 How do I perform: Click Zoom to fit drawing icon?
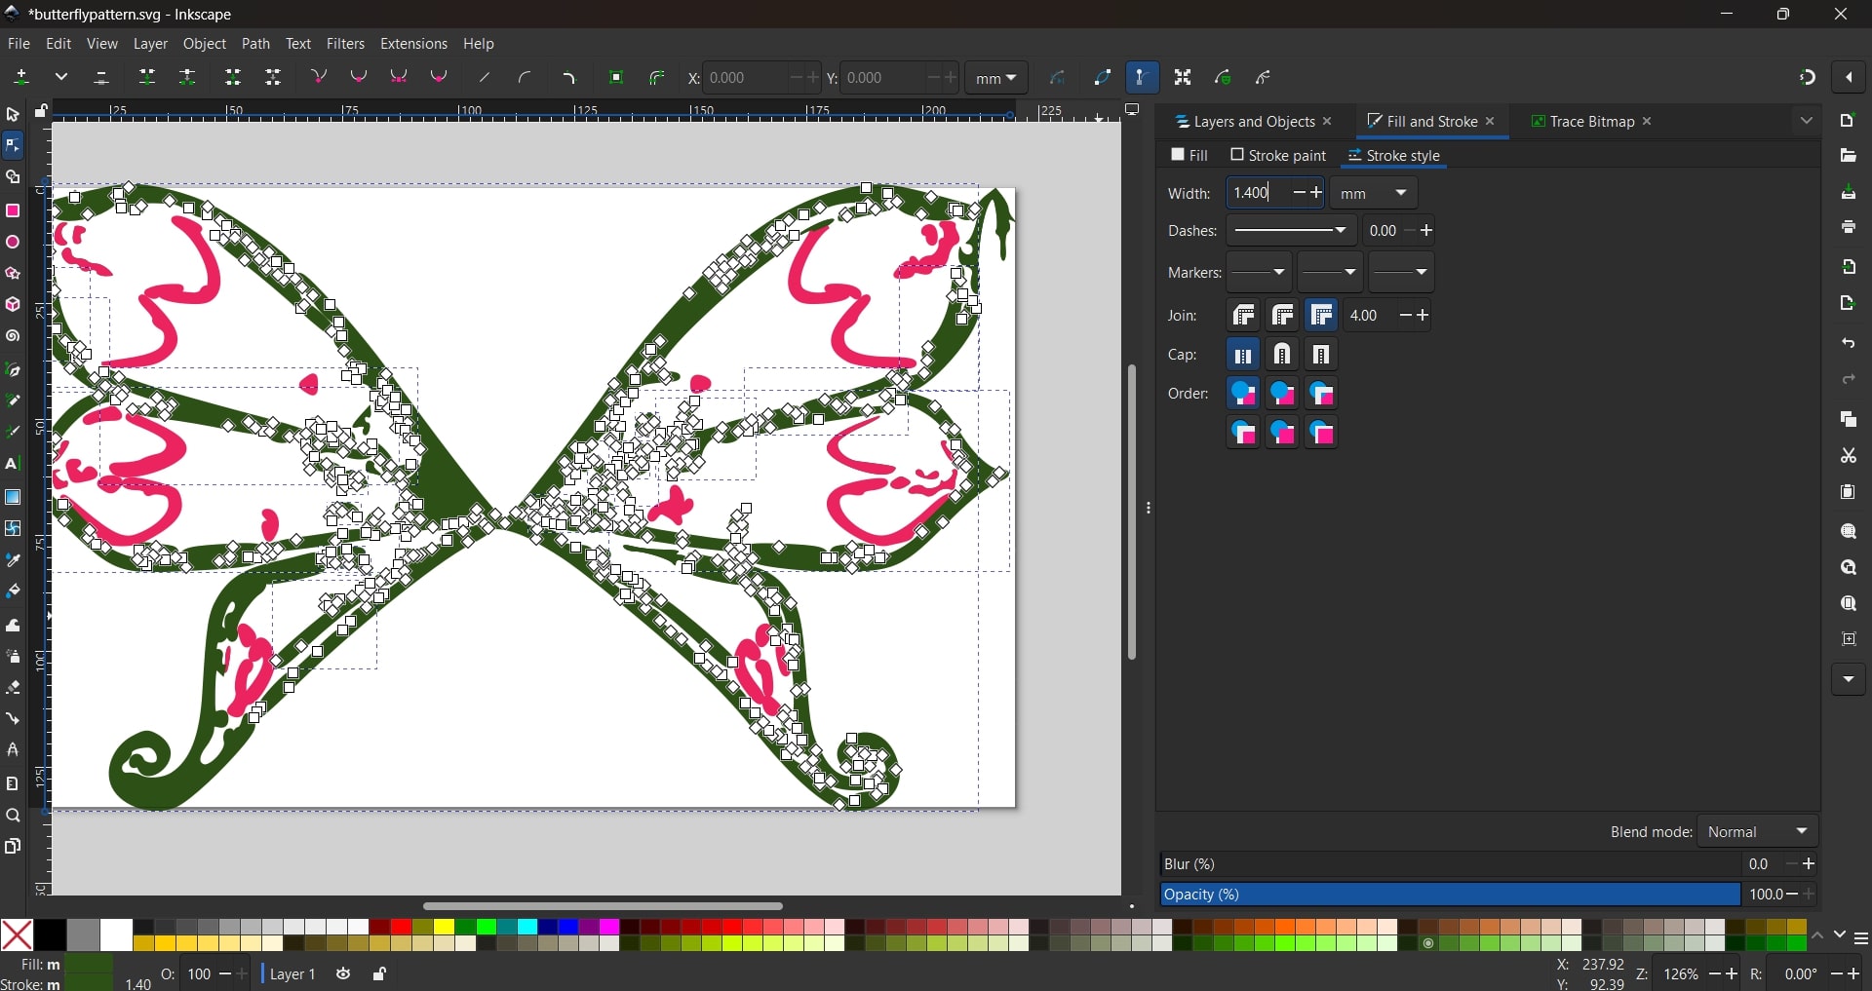point(1849,568)
